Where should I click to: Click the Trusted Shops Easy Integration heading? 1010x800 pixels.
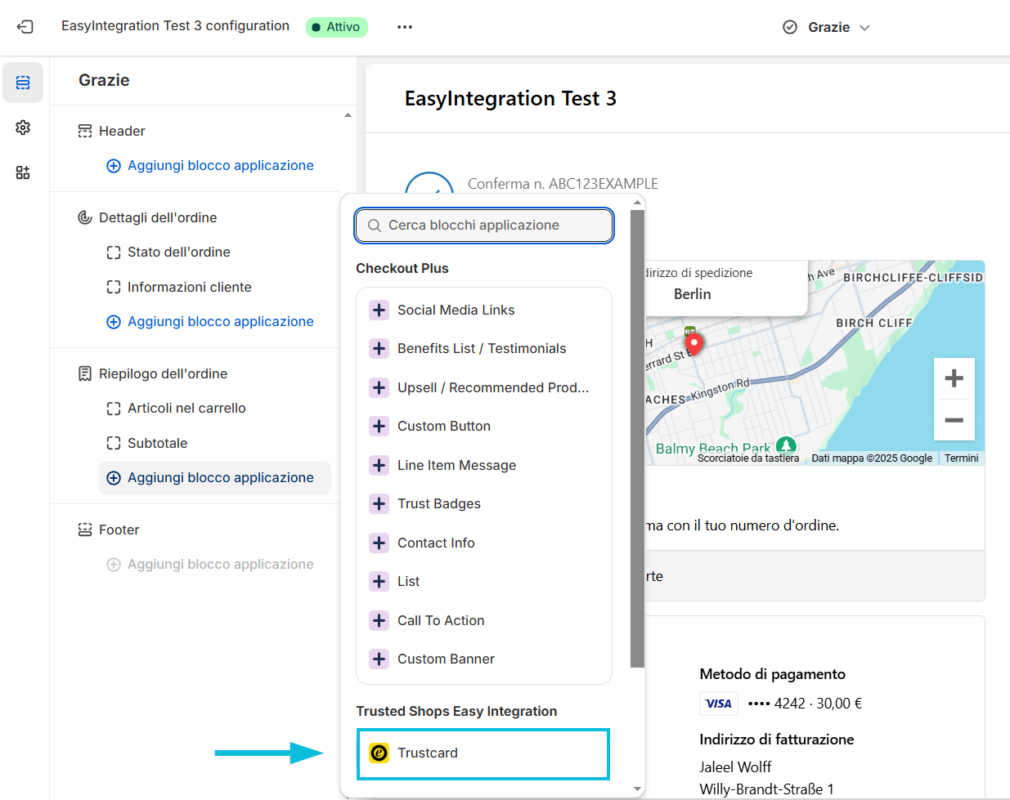[x=457, y=711]
